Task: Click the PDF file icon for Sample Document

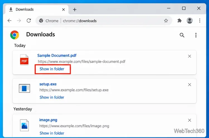Action: tap(24, 60)
